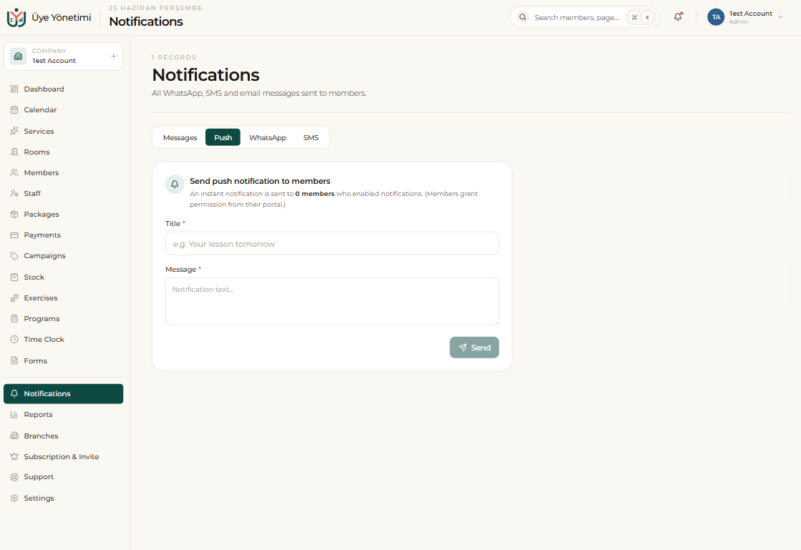Click the Support lifebuoy icon
The image size is (801, 550).
tap(14, 477)
